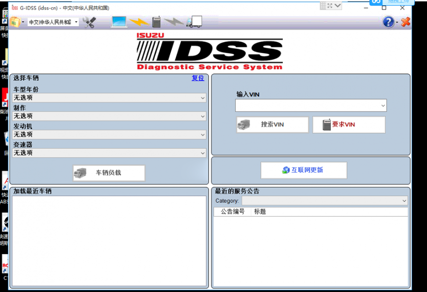Select the handheld diagnostic device icon

click(x=157, y=22)
